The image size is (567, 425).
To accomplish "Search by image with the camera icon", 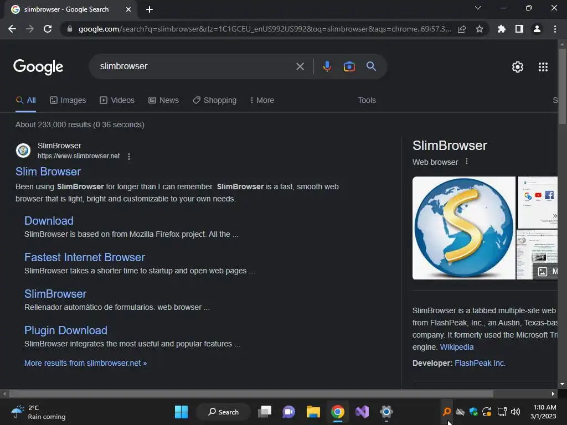I will 349,66.
